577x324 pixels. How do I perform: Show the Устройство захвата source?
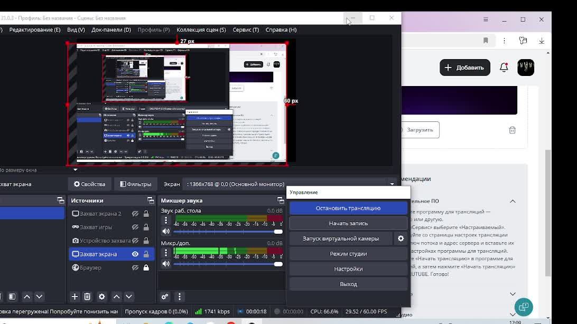135,241
